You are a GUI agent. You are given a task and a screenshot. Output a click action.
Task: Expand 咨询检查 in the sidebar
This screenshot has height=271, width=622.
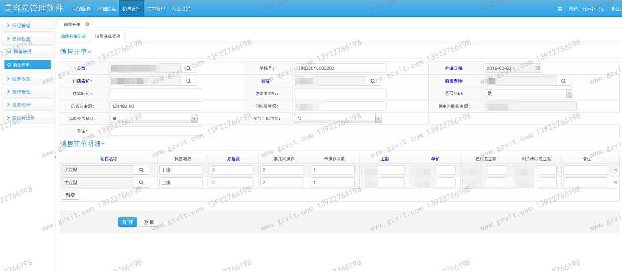(x=27, y=39)
